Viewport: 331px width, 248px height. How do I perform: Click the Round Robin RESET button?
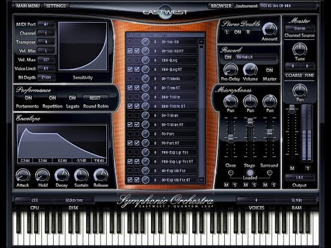95,98
